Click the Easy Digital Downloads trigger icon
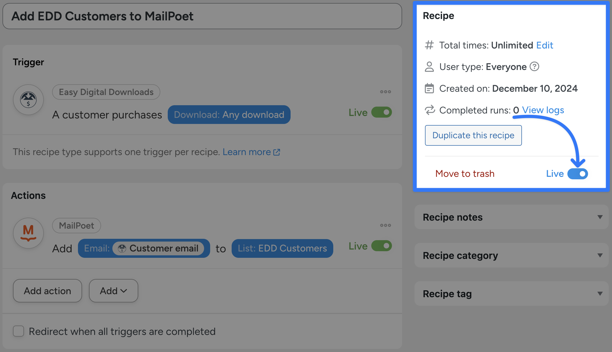Image resolution: width=612 pixels, height=352 pixels. [28, 100]
